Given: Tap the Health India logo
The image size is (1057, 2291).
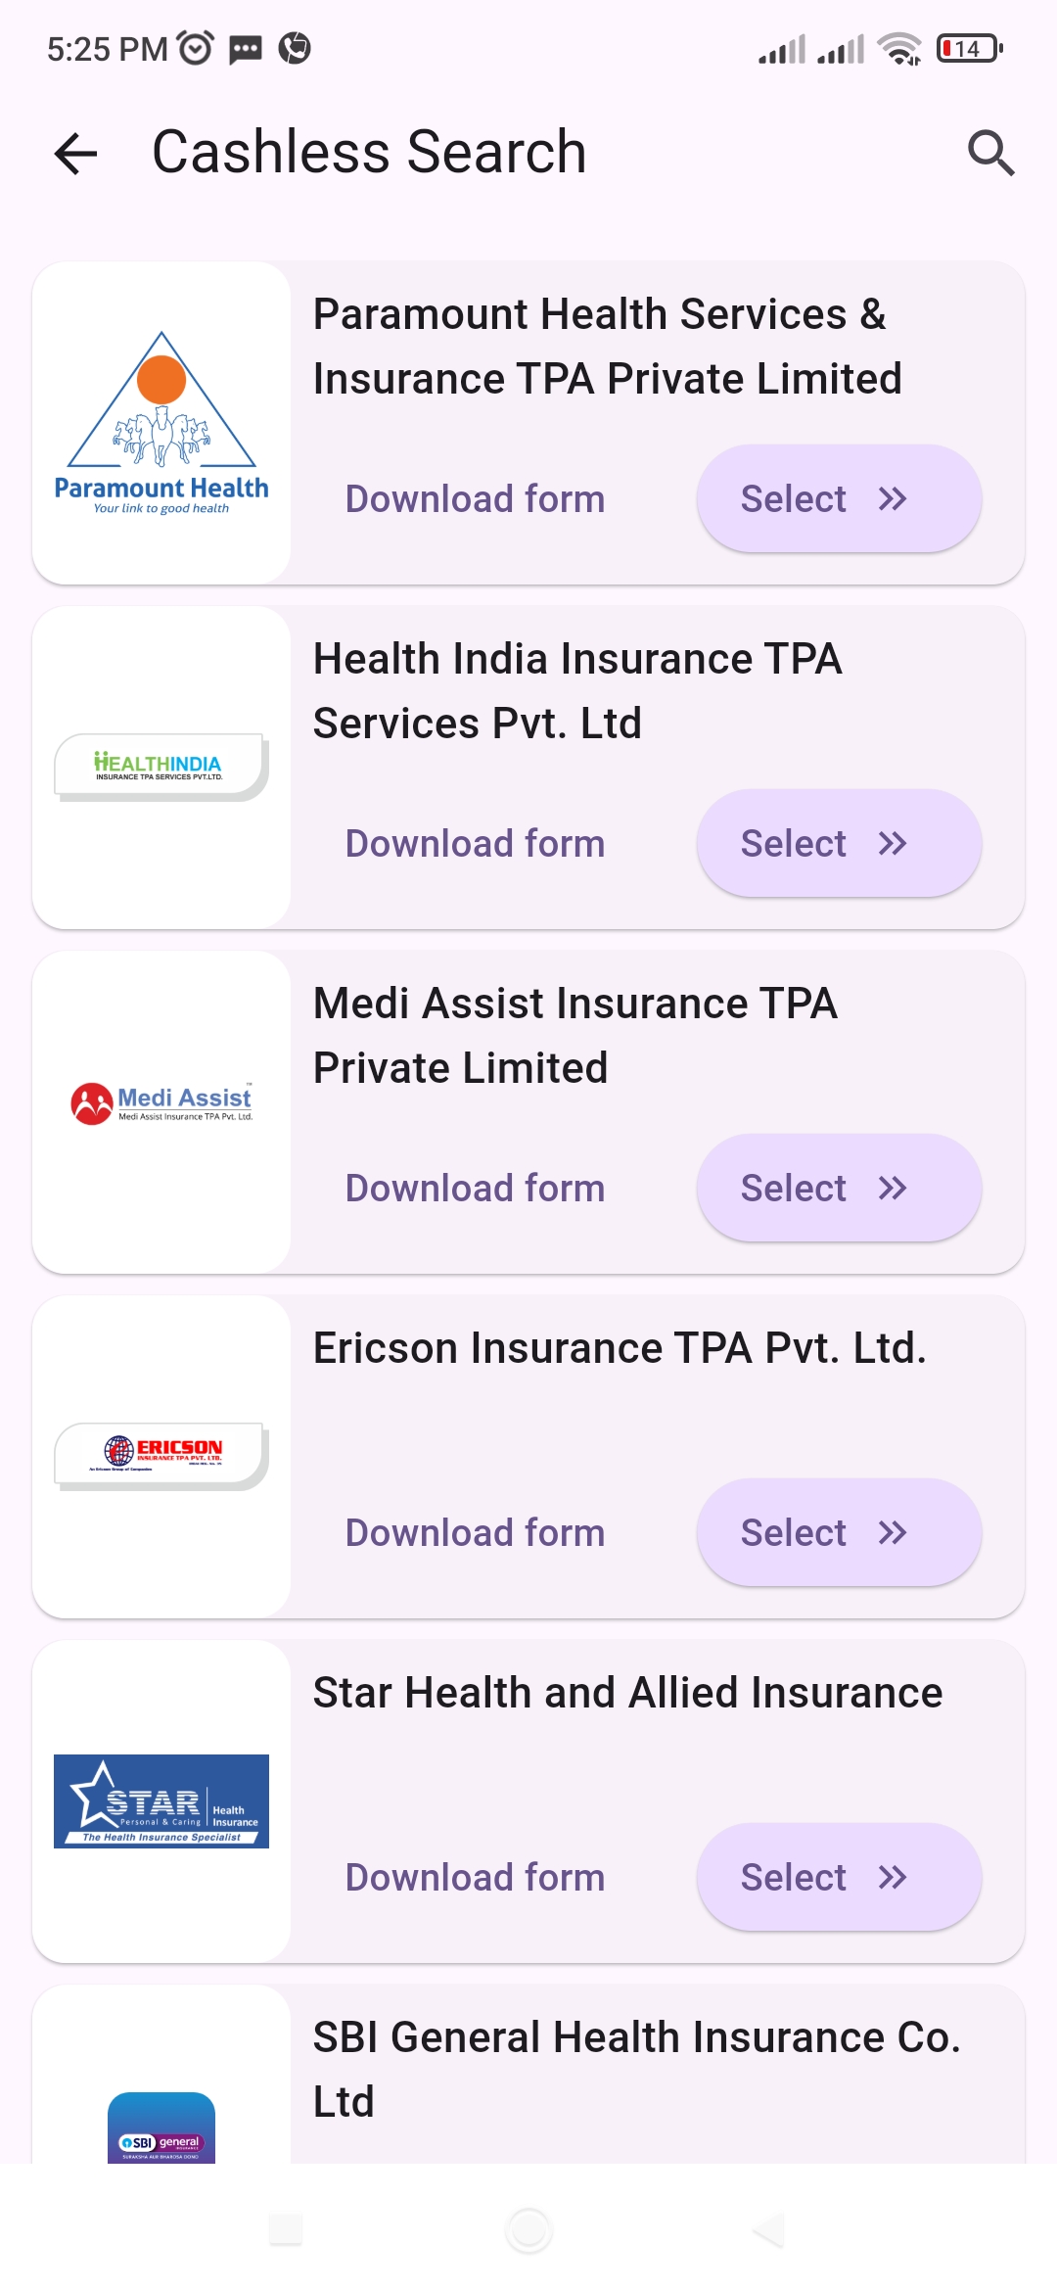Looking at the screenshot, I should pyautogui.click(x=161, y=767).
